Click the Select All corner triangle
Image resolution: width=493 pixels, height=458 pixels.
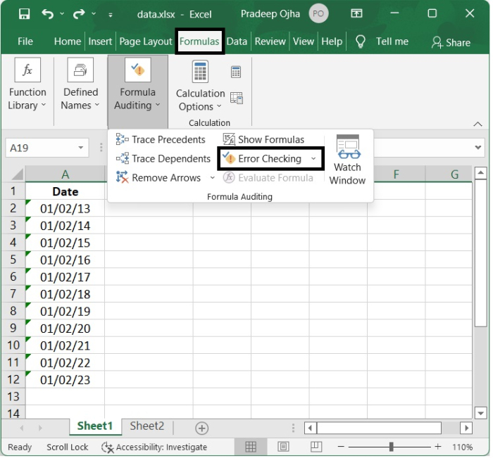pos(18,174)
